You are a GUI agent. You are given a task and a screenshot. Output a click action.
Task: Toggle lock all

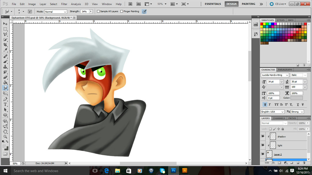[x=282, y=129]
